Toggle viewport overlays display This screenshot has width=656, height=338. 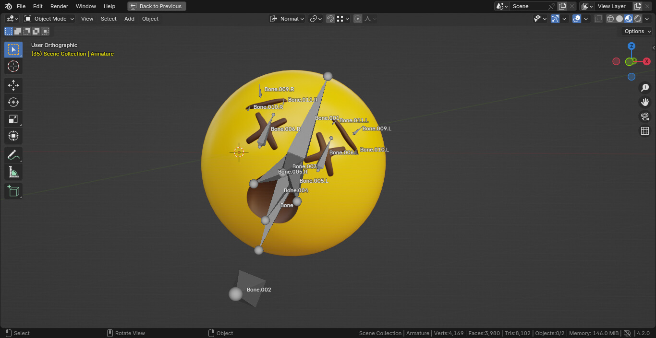pyautogui.click(x=577, y=19)
